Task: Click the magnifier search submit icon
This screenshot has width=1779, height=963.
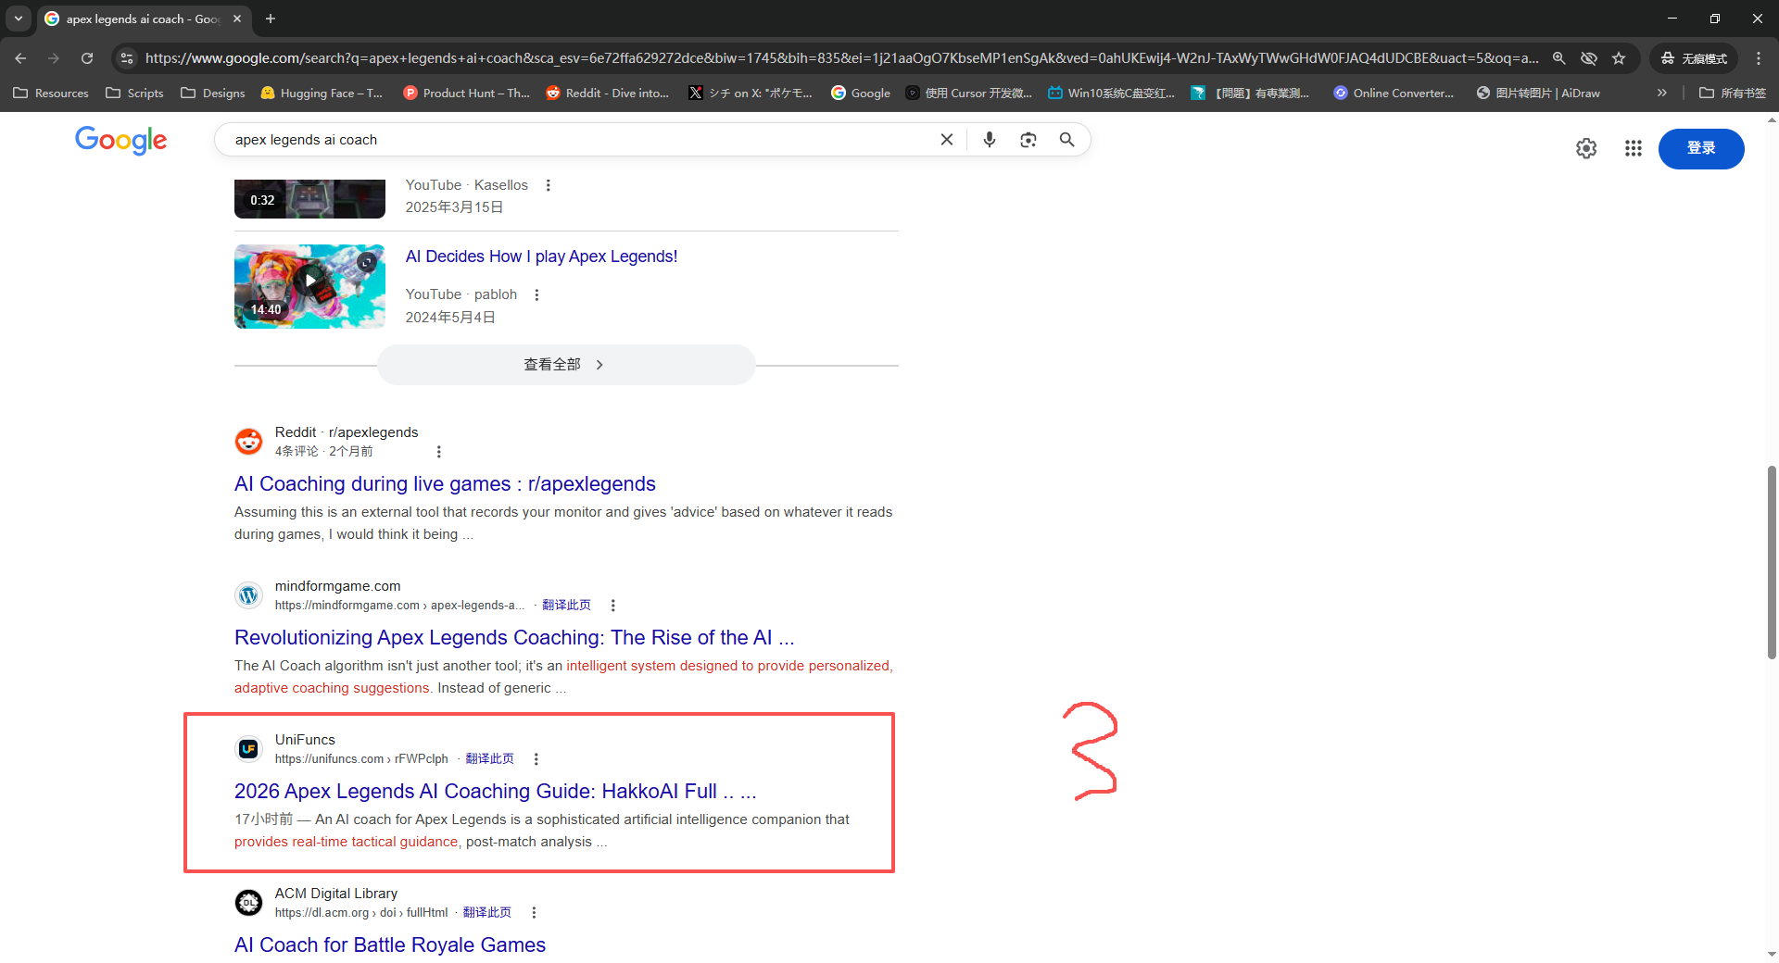Action: point(1067,140)
